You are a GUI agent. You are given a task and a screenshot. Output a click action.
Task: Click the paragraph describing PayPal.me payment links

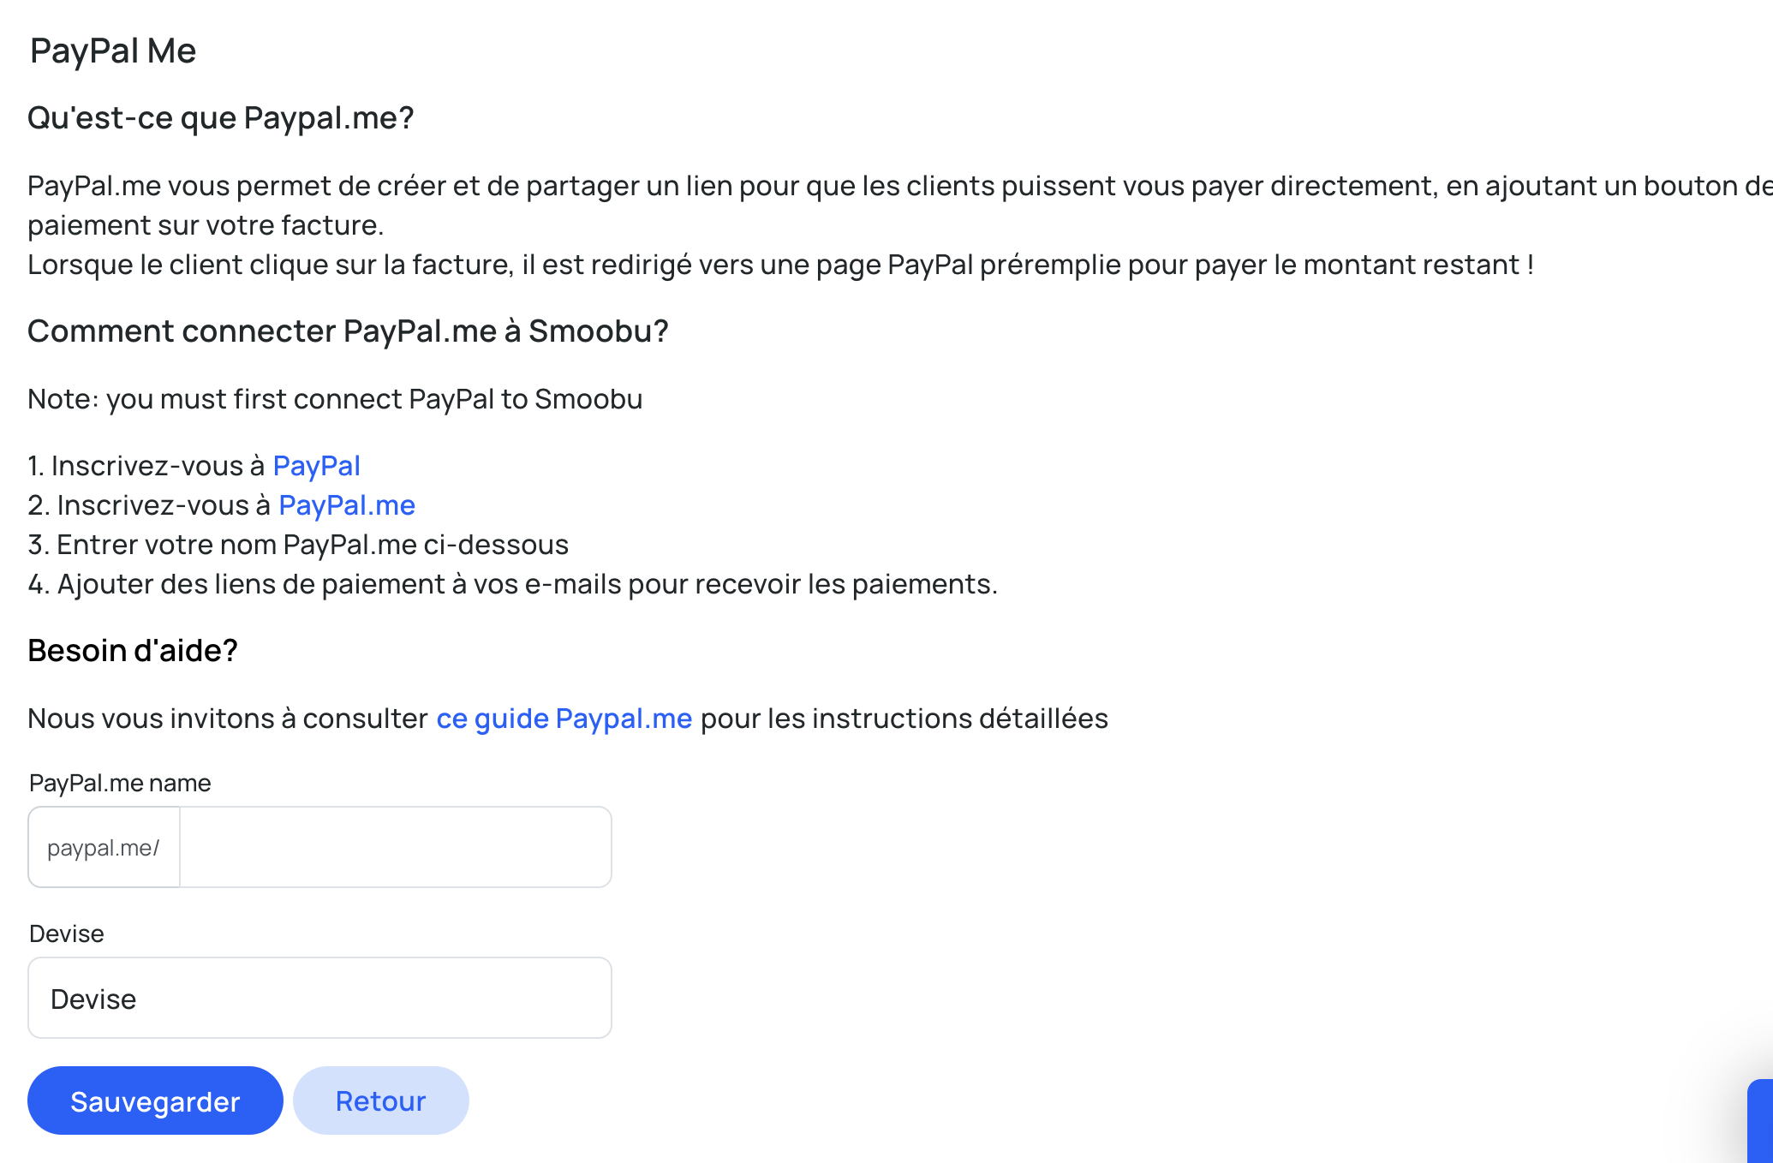click(900, 206)
